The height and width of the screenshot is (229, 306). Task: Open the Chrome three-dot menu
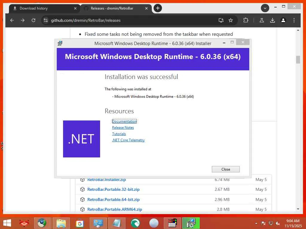[294, 20]
